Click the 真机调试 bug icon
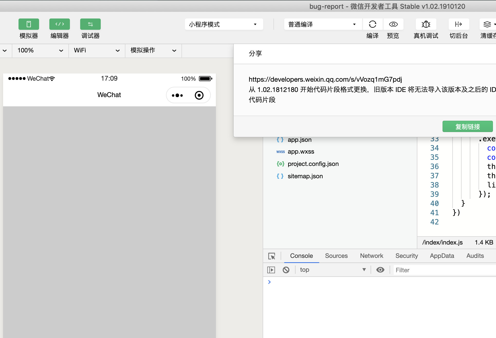Image resolution: width=496 pixels, height=338 pixels. click(x=426, y=24)
